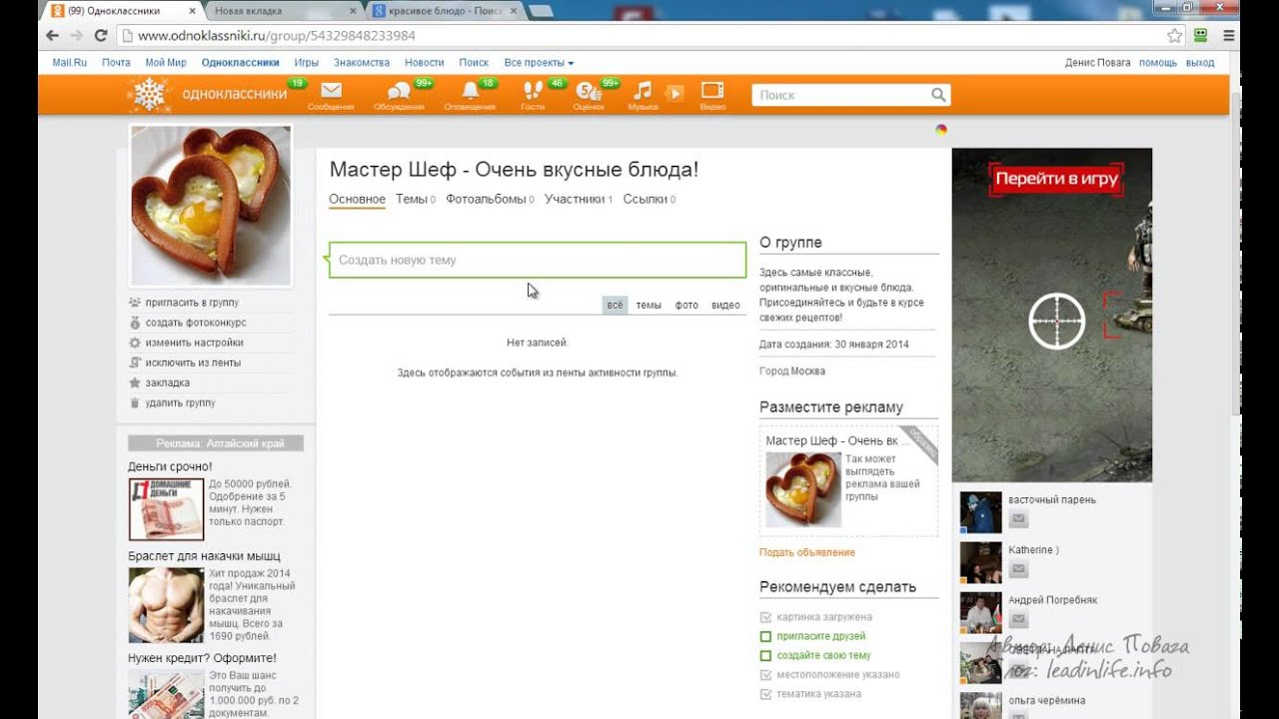The width and height of the screenshot is (1279, 719).
Task: Filter feed by темы
Action: point(648,305)
